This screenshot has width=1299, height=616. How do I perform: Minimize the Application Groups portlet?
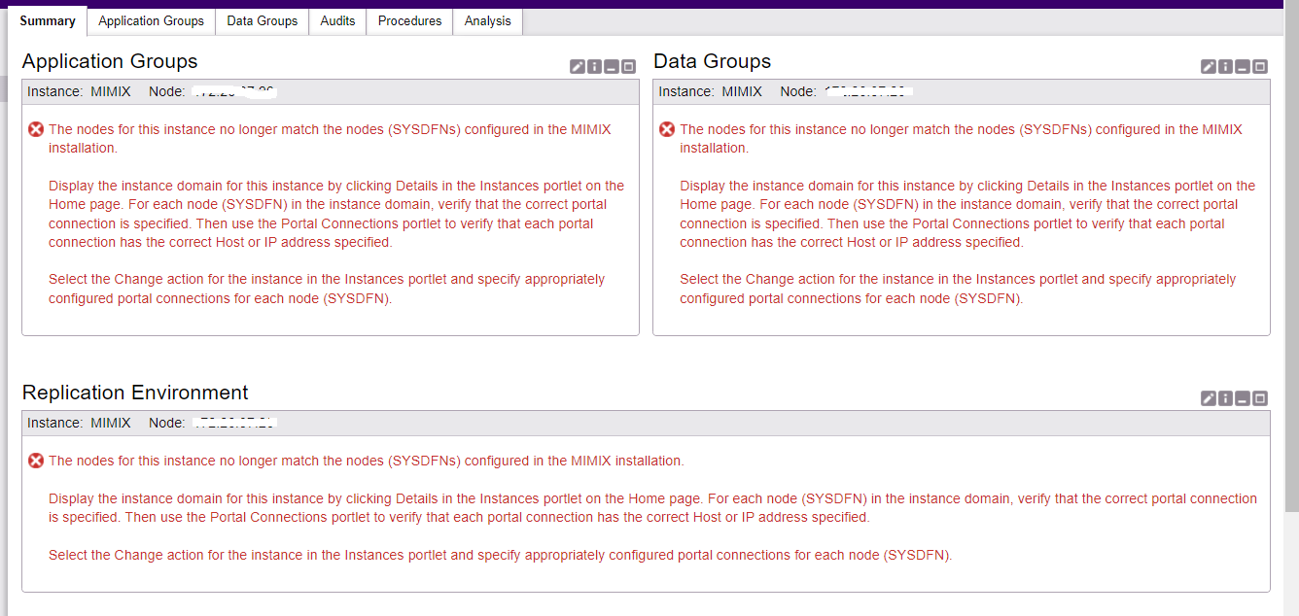click(612, 66)
